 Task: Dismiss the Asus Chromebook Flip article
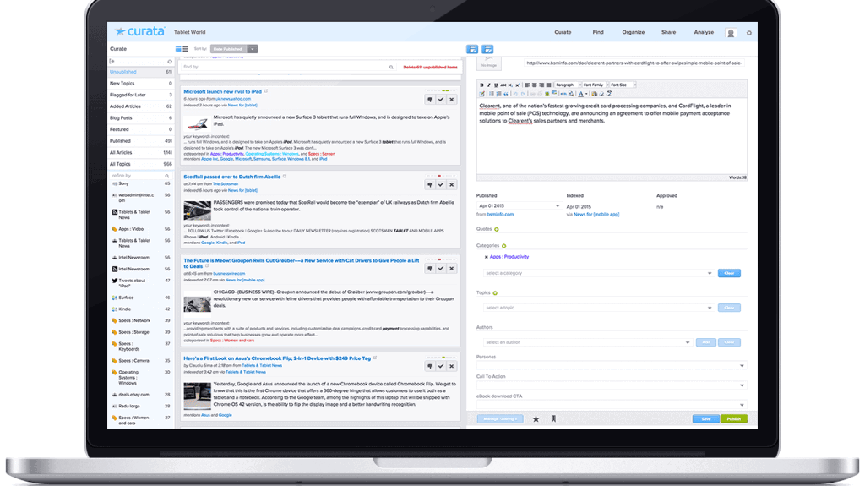(x=451, y=366)
